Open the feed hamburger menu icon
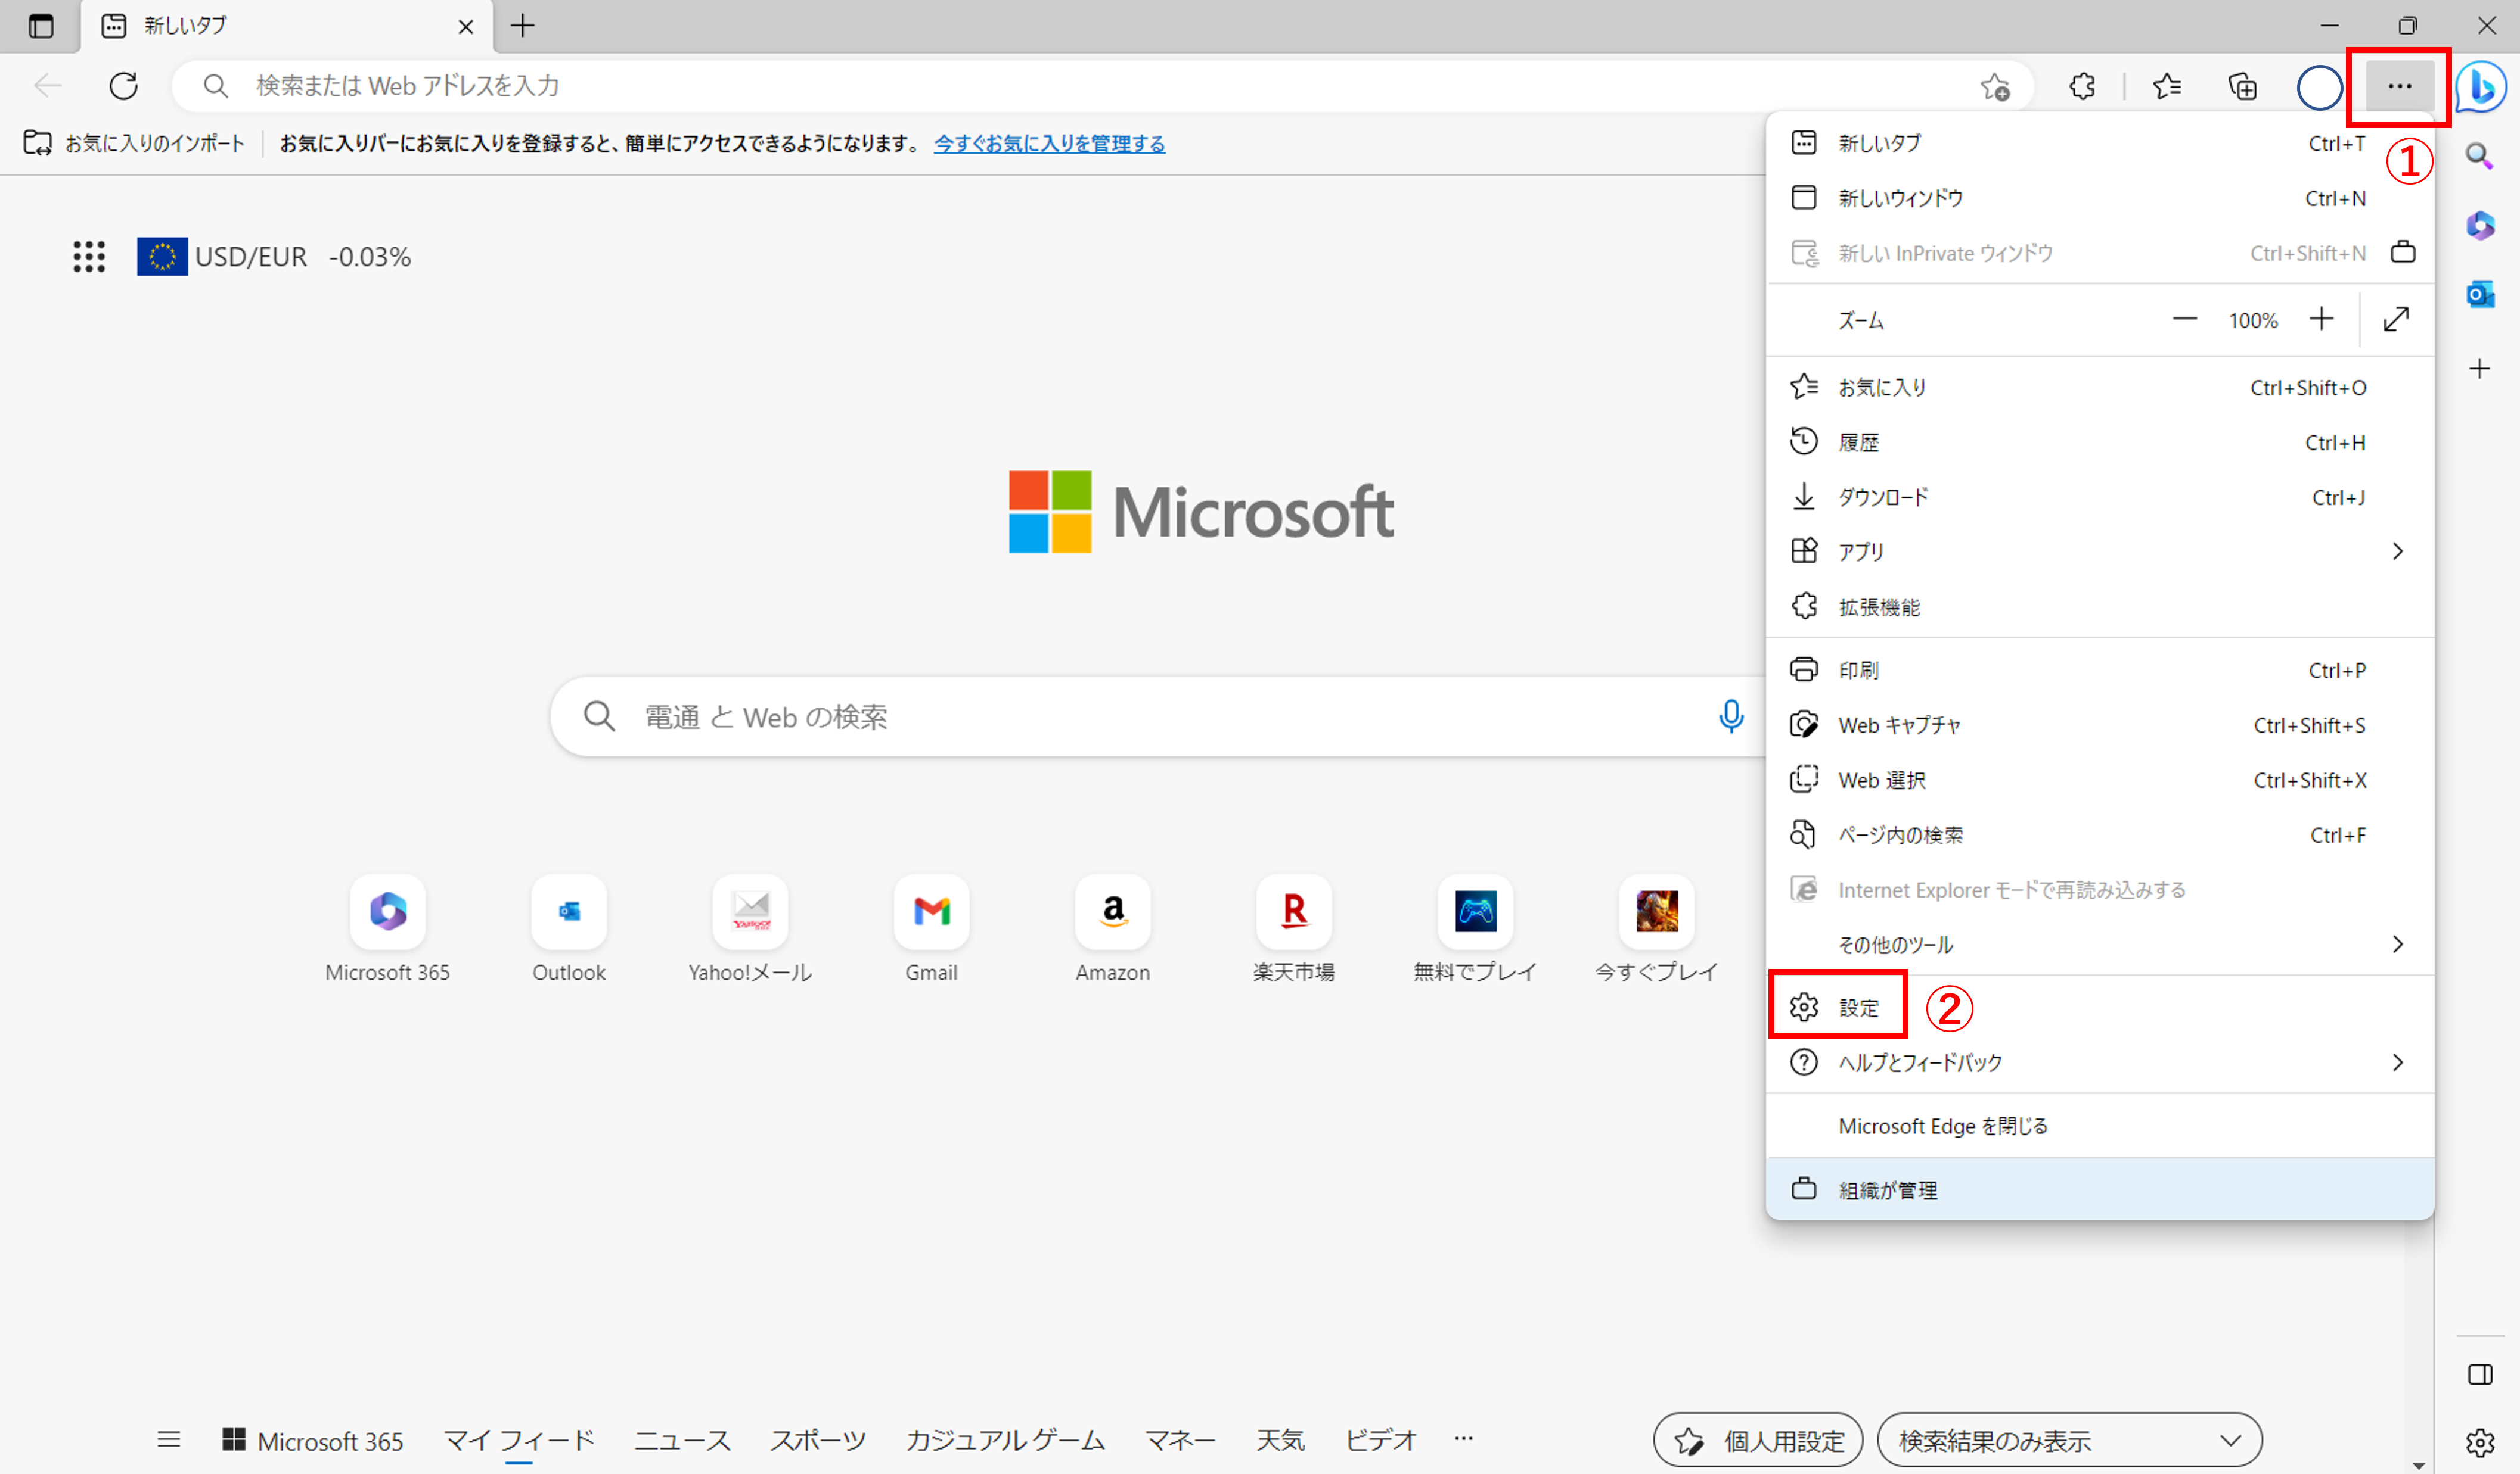This screenshot has width=2520, height=1474. (x=169, y=1440)
